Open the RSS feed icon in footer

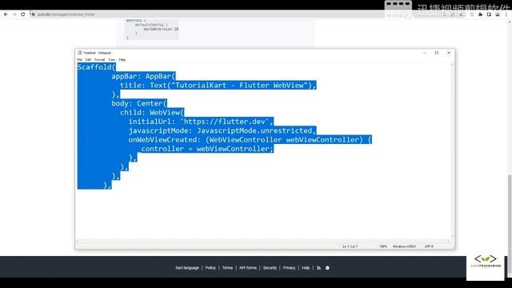click(x=318, y=268)
